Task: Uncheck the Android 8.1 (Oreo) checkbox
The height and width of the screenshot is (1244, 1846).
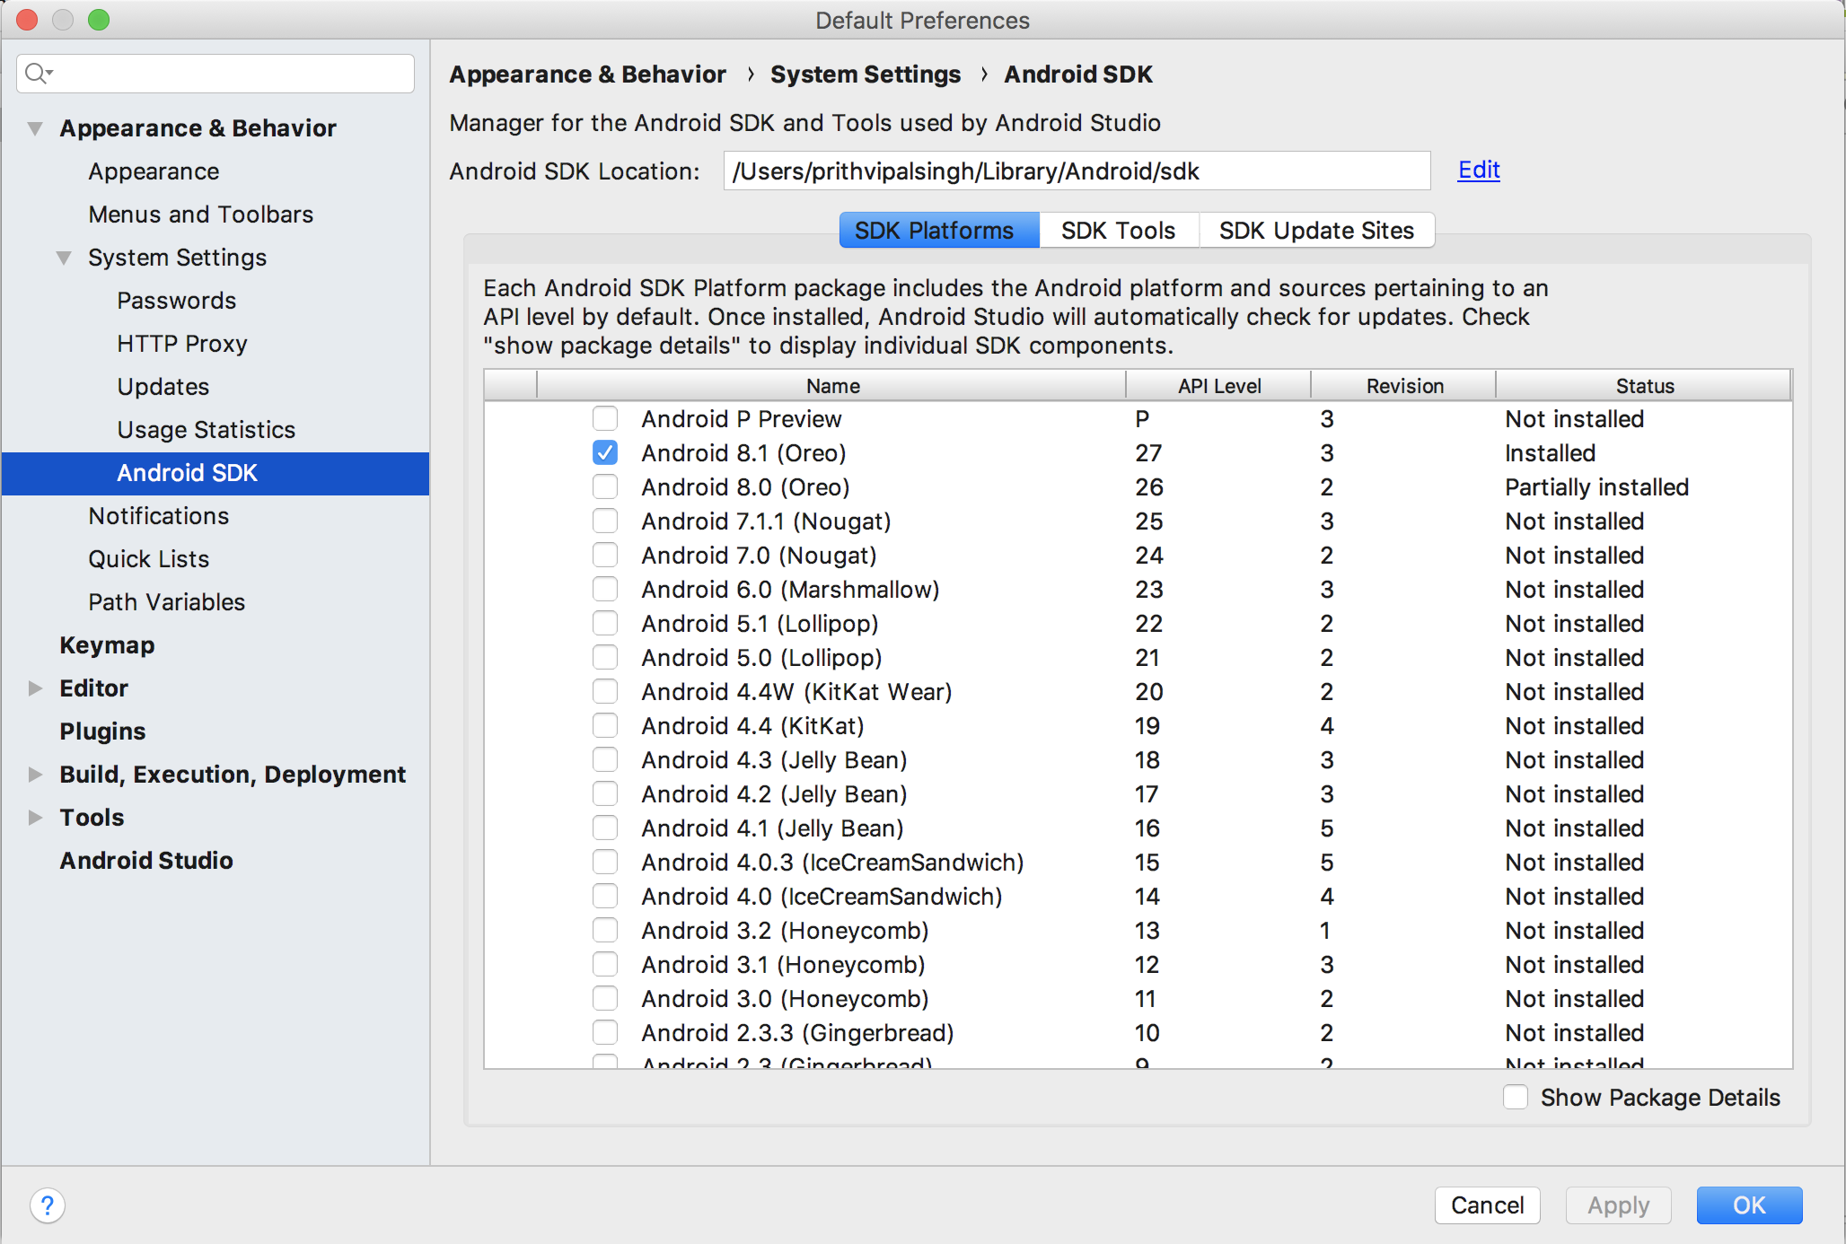Action: tap(605, 453)
